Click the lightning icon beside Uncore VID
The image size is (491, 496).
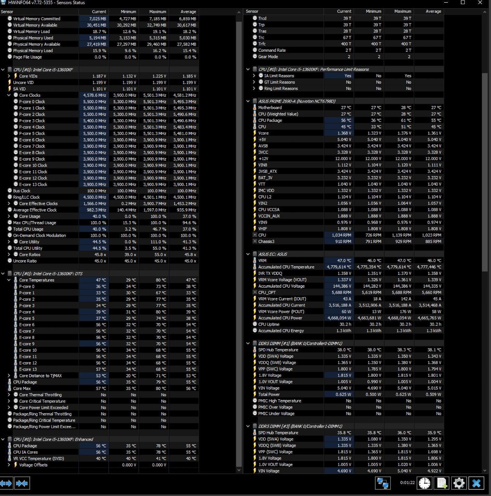tap(10, 82)
